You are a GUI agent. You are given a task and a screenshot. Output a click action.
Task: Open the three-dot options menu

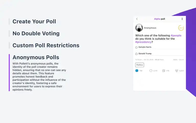pyautogui.click(x=182, y=19)
